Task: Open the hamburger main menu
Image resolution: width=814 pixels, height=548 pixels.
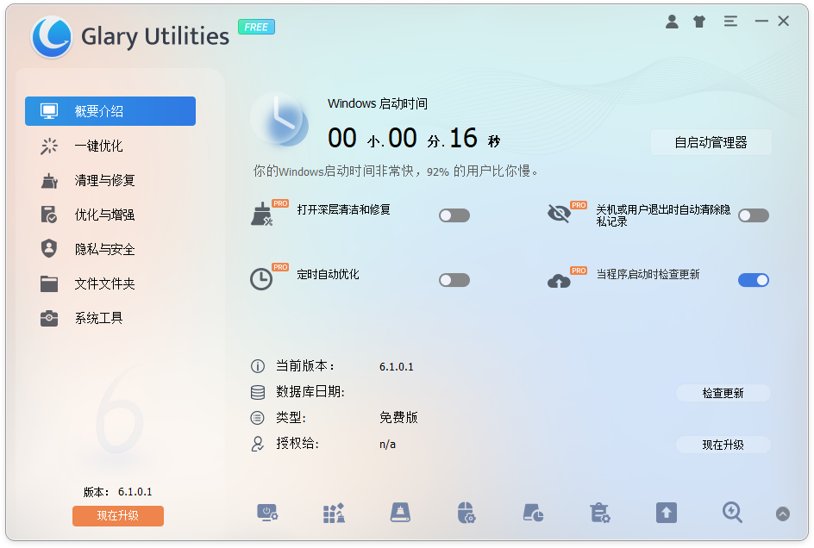Action: pos(730,22)
